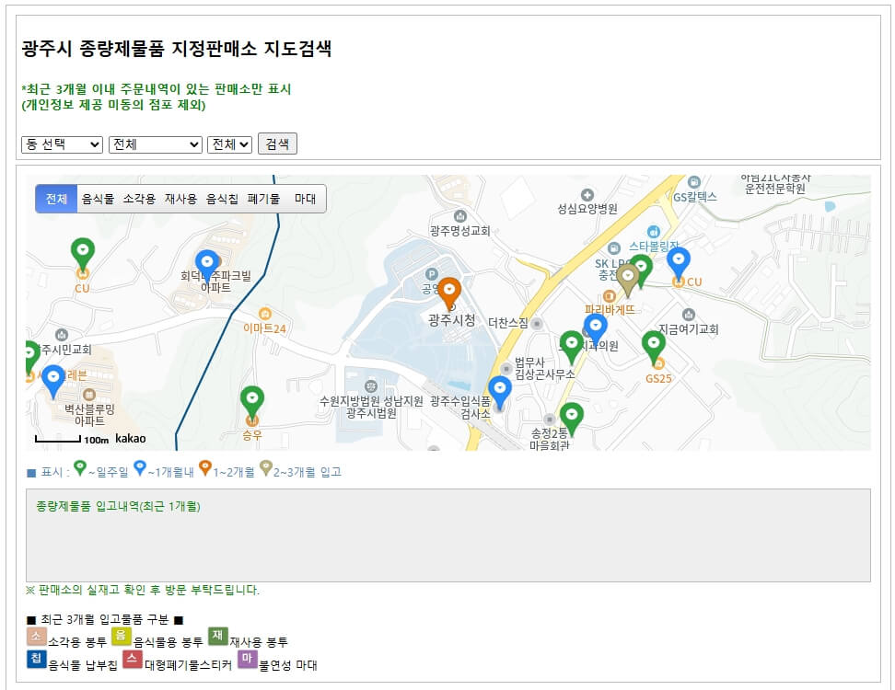Select the blue pin at 회덕주파크빌 아파트
The image size is (895, 690).
coord(208,260)
